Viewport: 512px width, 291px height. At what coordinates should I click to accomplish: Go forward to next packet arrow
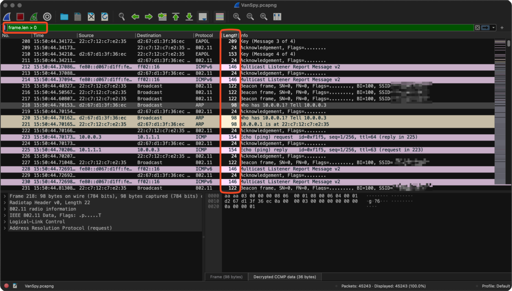coord(149,16)
